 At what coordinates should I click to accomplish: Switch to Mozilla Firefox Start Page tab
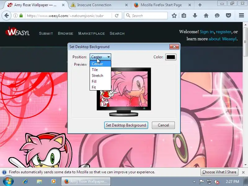tap(162, 5)
